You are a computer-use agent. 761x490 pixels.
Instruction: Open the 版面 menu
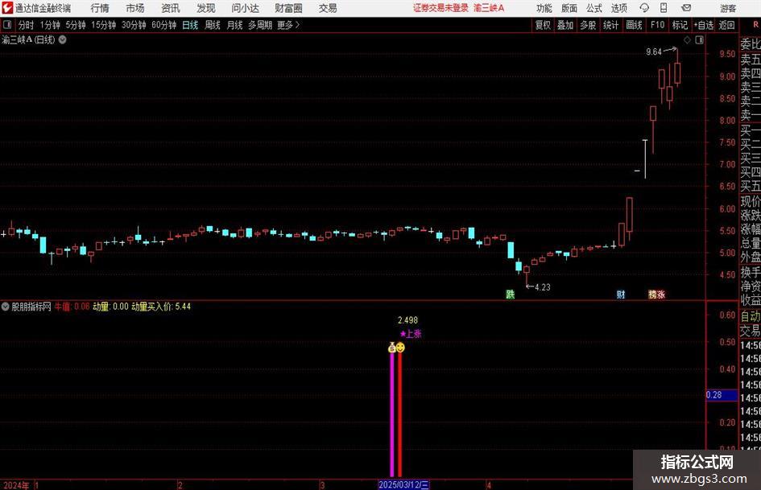[x=569, y=8]
